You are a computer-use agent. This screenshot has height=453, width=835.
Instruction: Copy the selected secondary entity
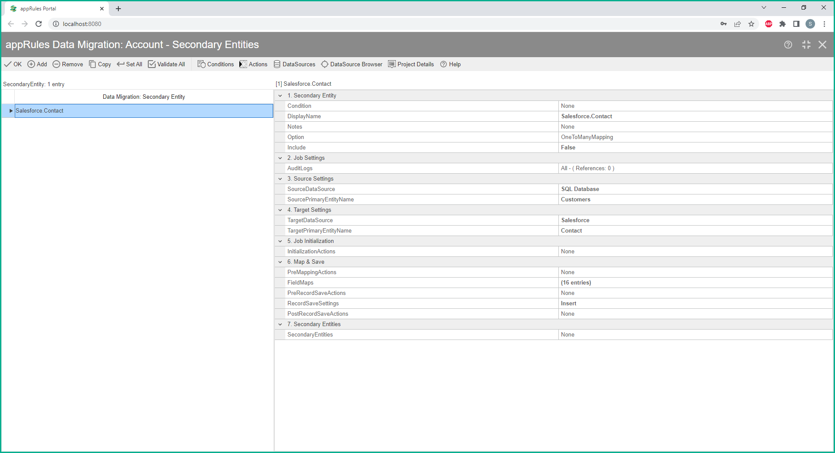[100, 64]
